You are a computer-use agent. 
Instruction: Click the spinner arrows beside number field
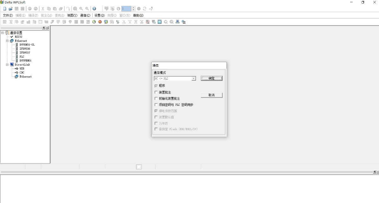pos(134,9)
